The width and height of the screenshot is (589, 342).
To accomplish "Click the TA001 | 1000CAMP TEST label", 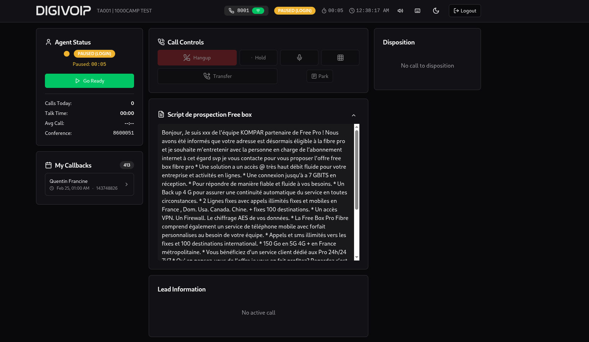I will coord(124,11).
